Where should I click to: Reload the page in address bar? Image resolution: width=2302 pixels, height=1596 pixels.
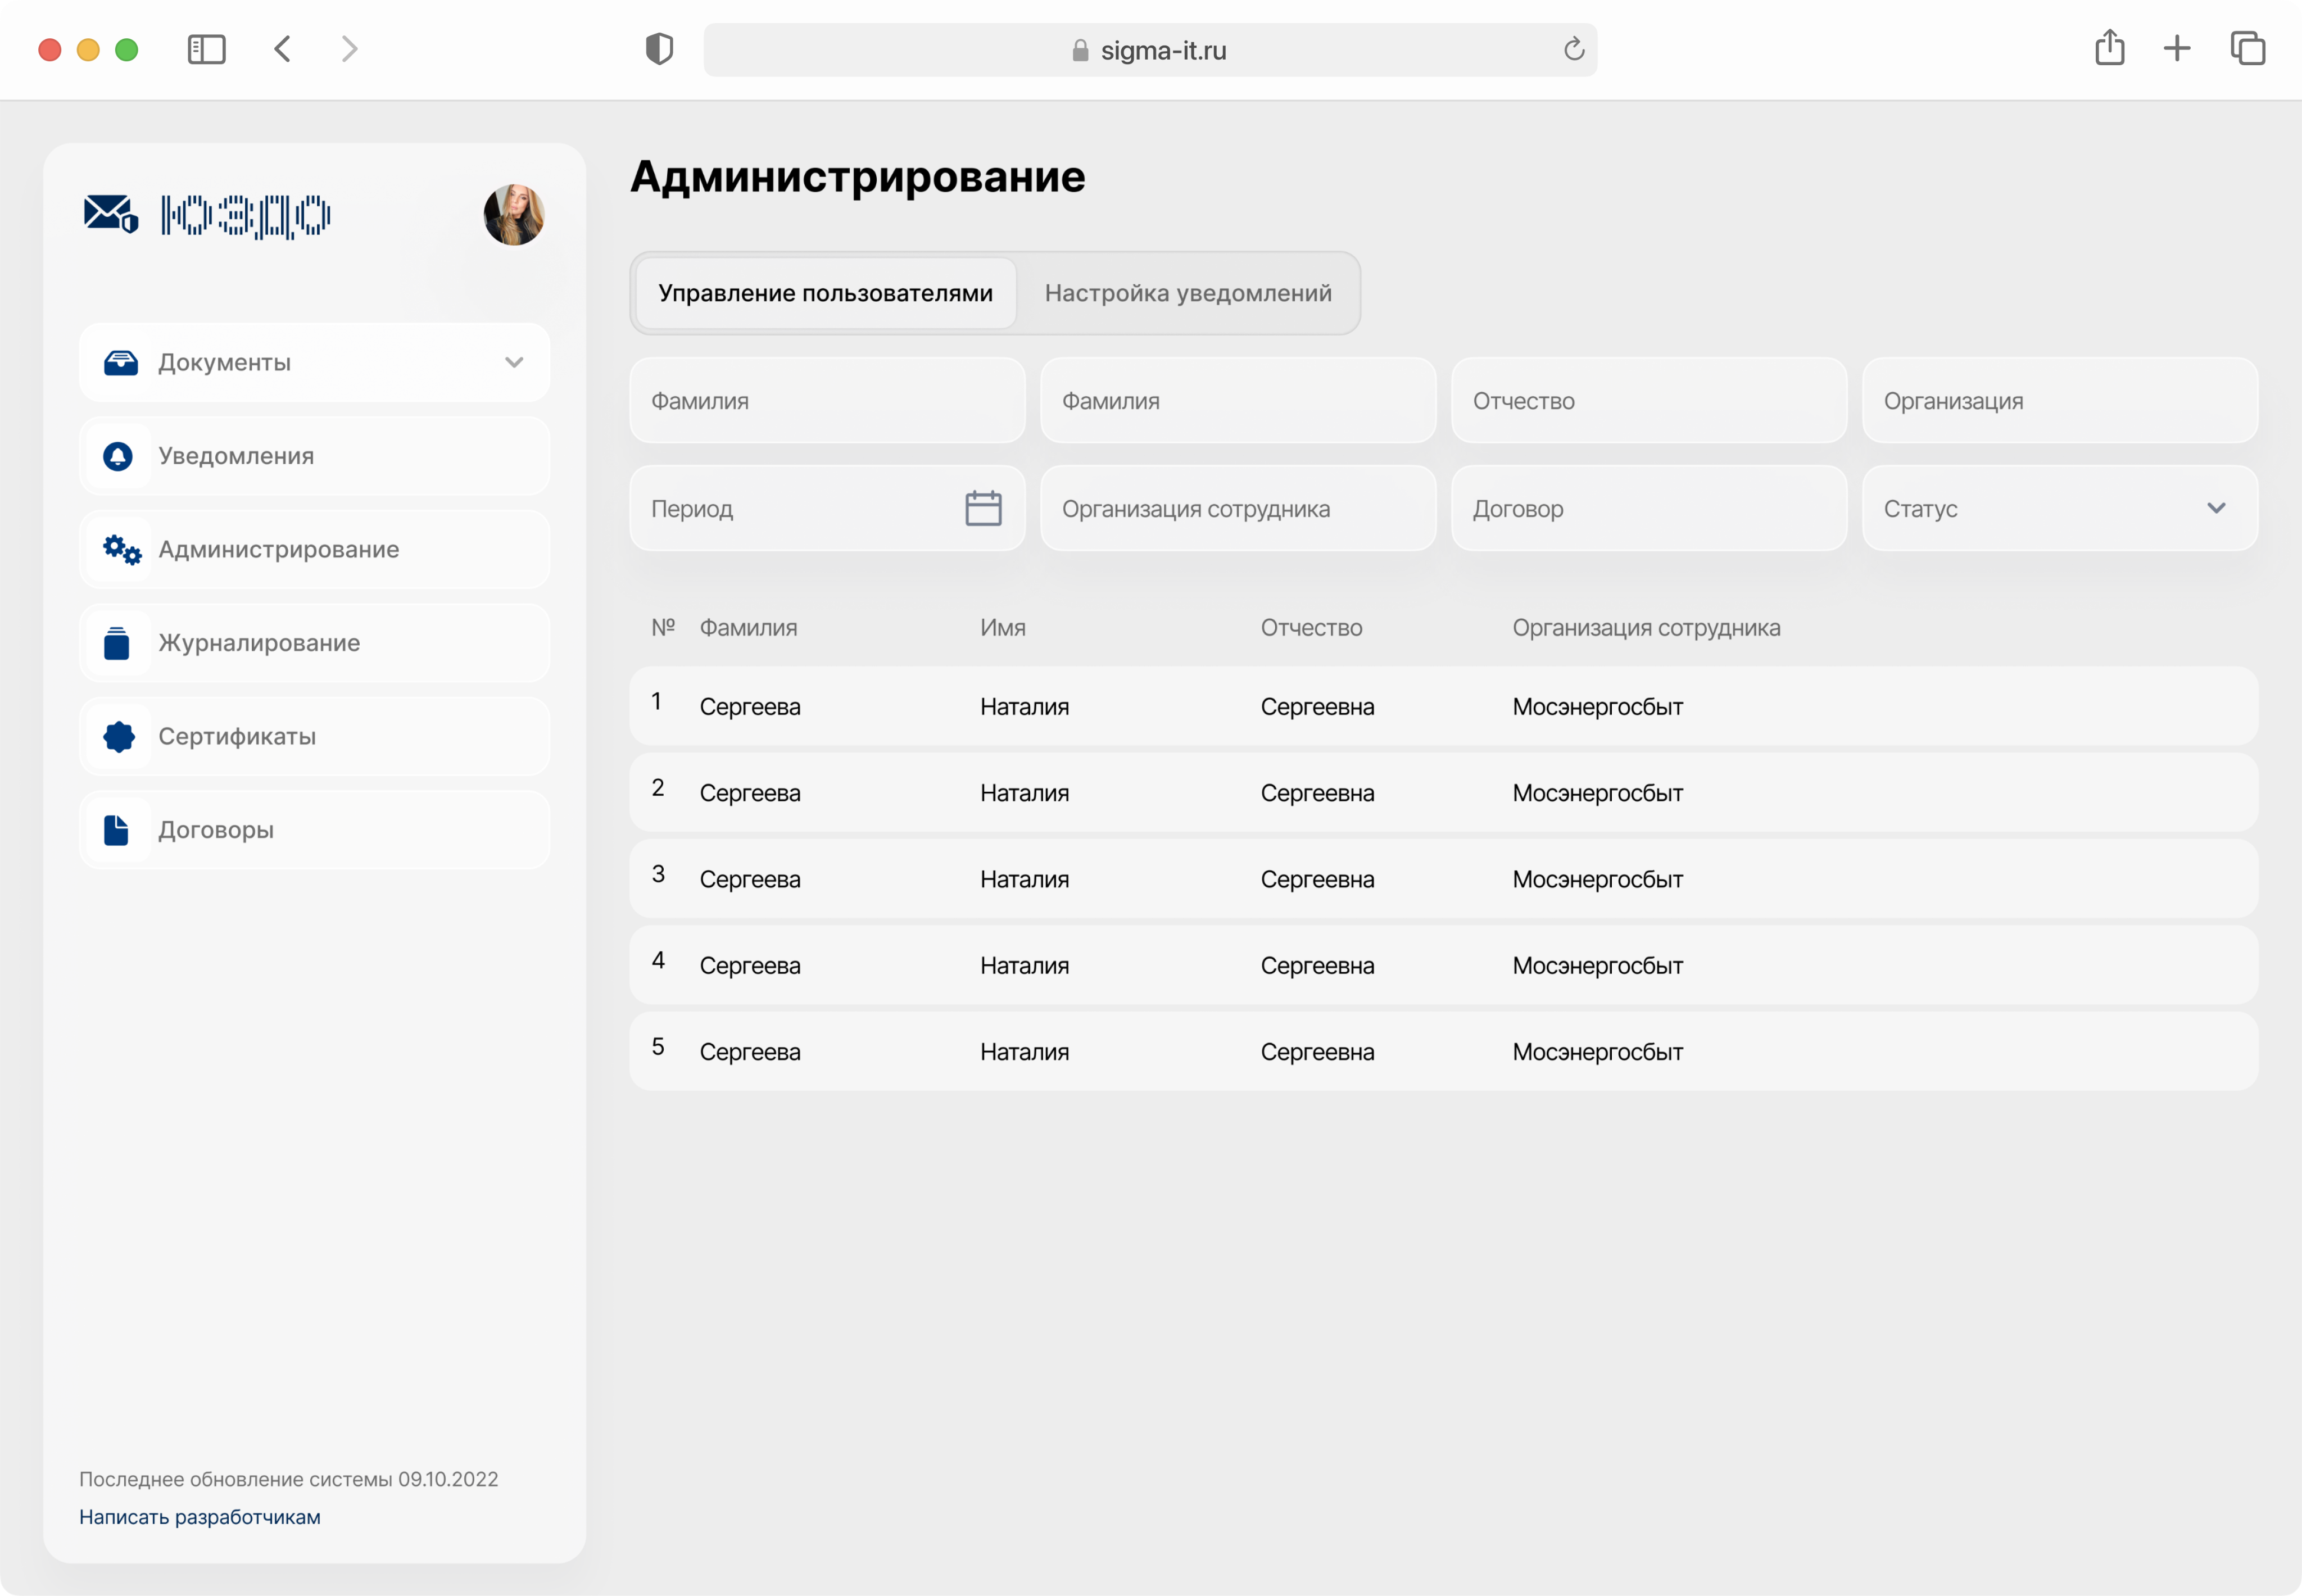1574,49
